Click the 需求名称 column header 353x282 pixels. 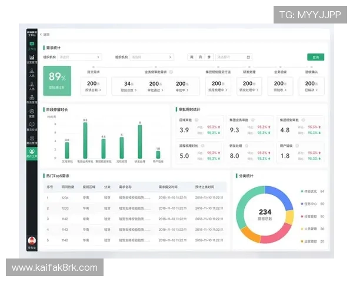[125, 187]
